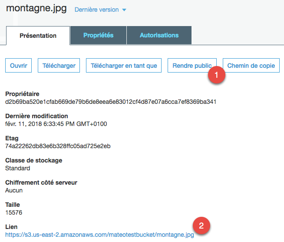Click the blue caret beside Dernière version

pyautogui.click(x=124, y=10)
